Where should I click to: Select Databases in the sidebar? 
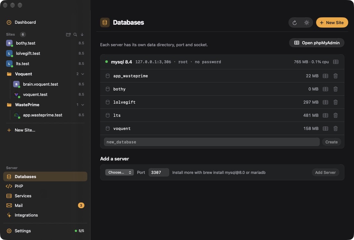[x=45, y=176]
